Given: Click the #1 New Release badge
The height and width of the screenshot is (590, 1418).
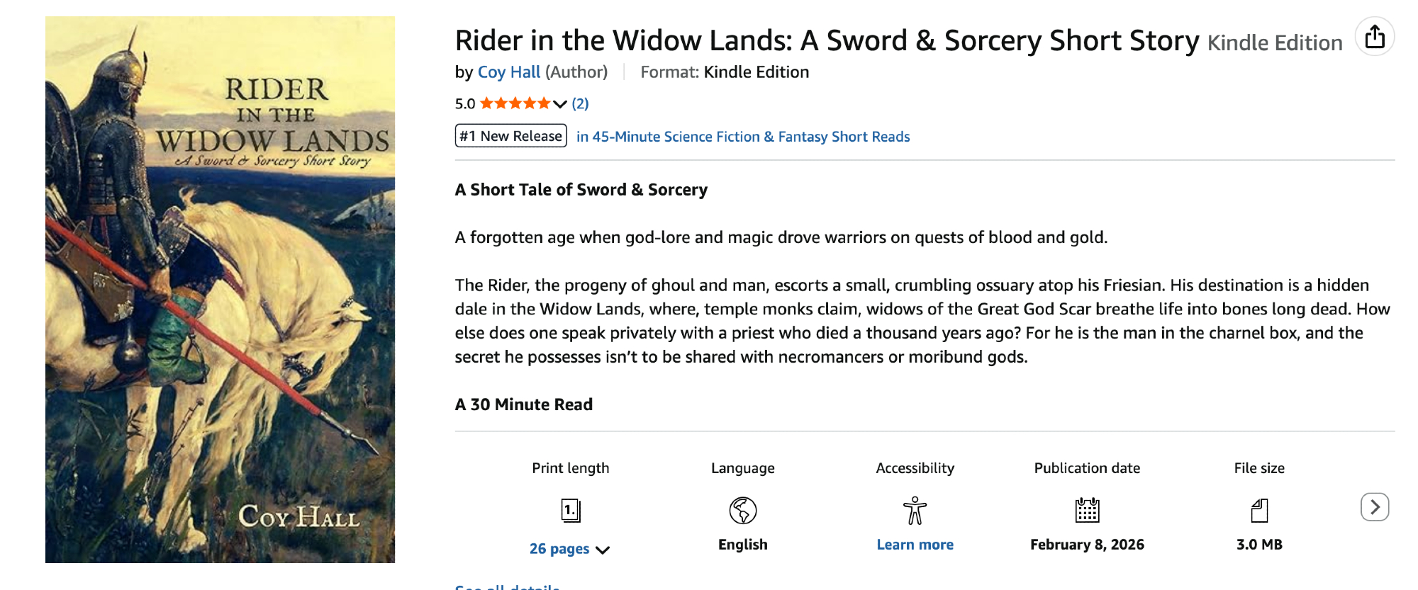Looking at the screenshot, I should [510, 136].
